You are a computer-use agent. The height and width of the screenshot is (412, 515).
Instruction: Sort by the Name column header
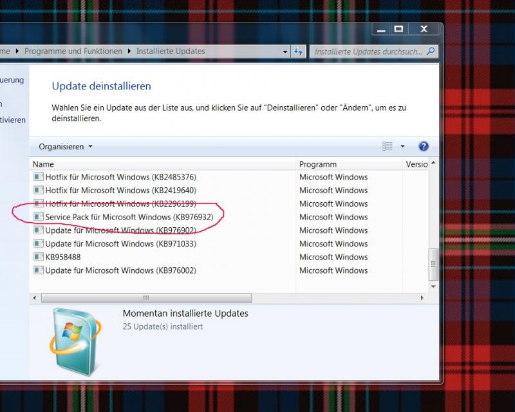click(x=164, y=164)
